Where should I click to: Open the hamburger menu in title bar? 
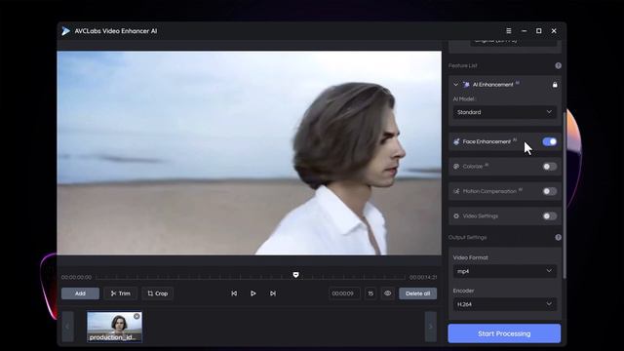509,30
